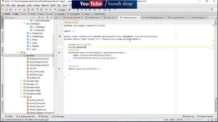Open the Structure side panel tab
The height and width of the screenshot is (122, 218).
(x=2, y=37)
